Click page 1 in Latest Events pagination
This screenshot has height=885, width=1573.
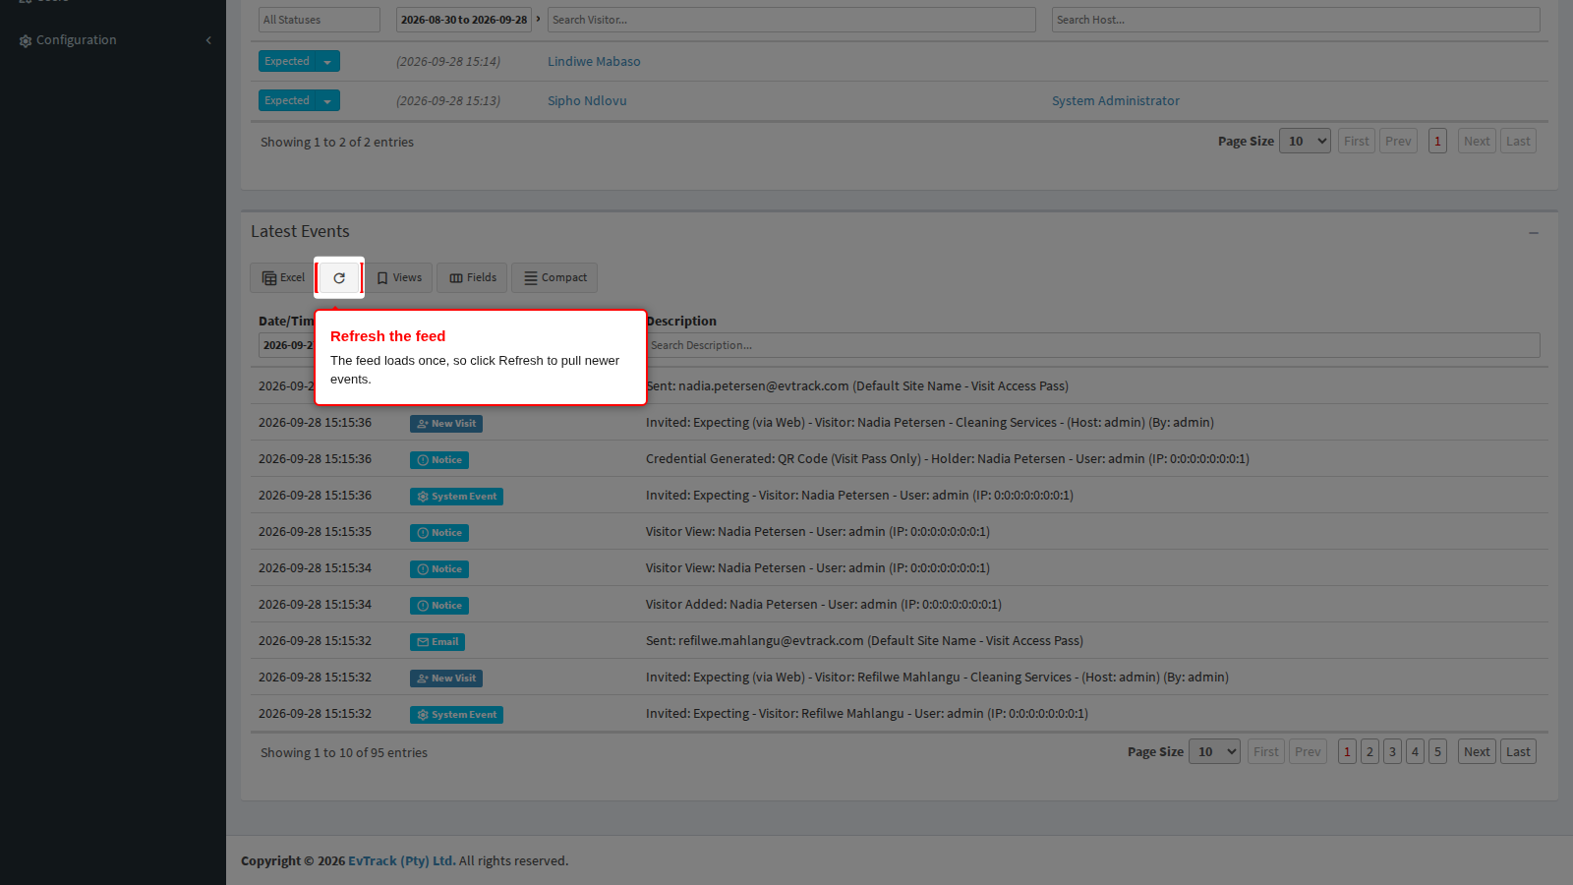pyautogui.click(x=1347, y=751)
